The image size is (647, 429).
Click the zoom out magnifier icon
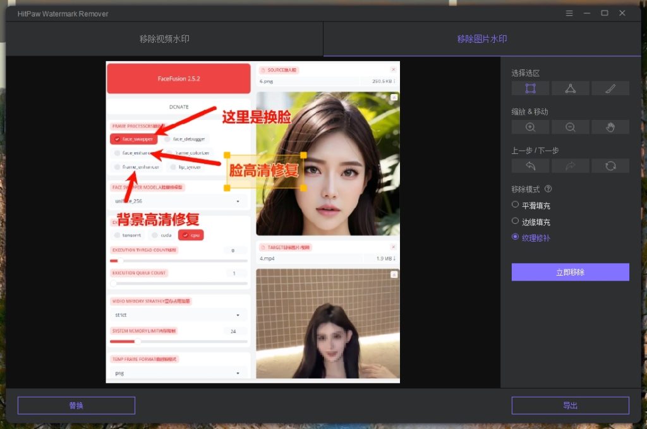click(x=571, y=127)
